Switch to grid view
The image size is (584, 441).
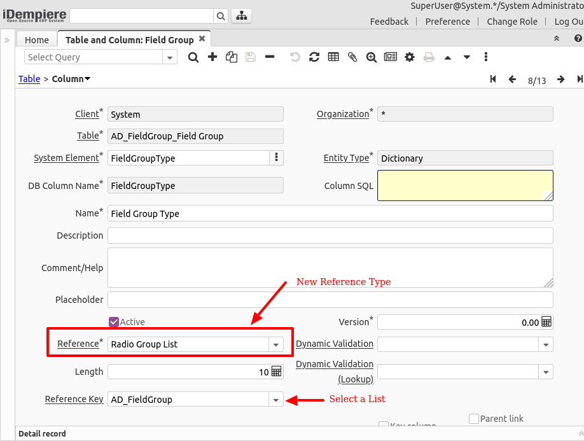(x=333, y=57)
